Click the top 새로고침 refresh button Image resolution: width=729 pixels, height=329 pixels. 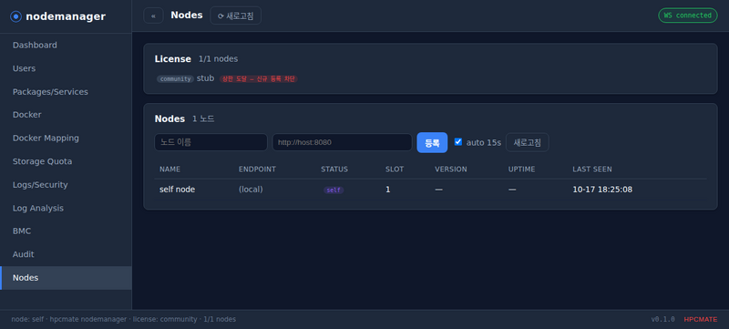pos(236,15)
